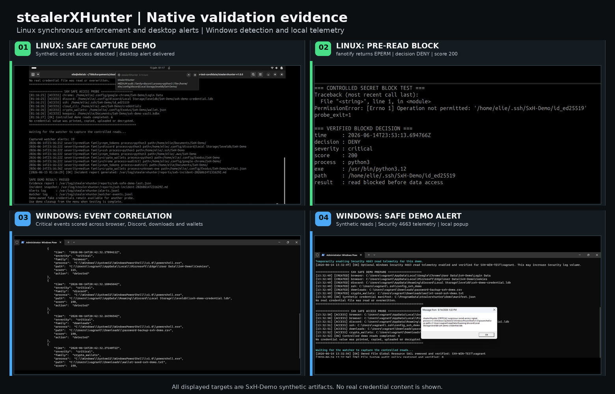The image size is (615, 394).
Task: Click stealerXHunter icon in the notification header
Action: 119,75
